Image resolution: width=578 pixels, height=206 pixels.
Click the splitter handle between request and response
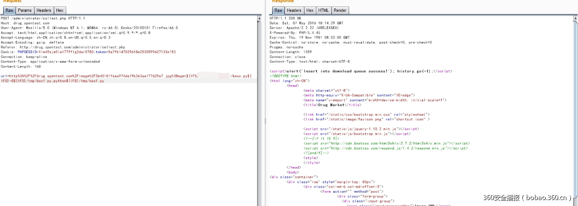point(265,121)
